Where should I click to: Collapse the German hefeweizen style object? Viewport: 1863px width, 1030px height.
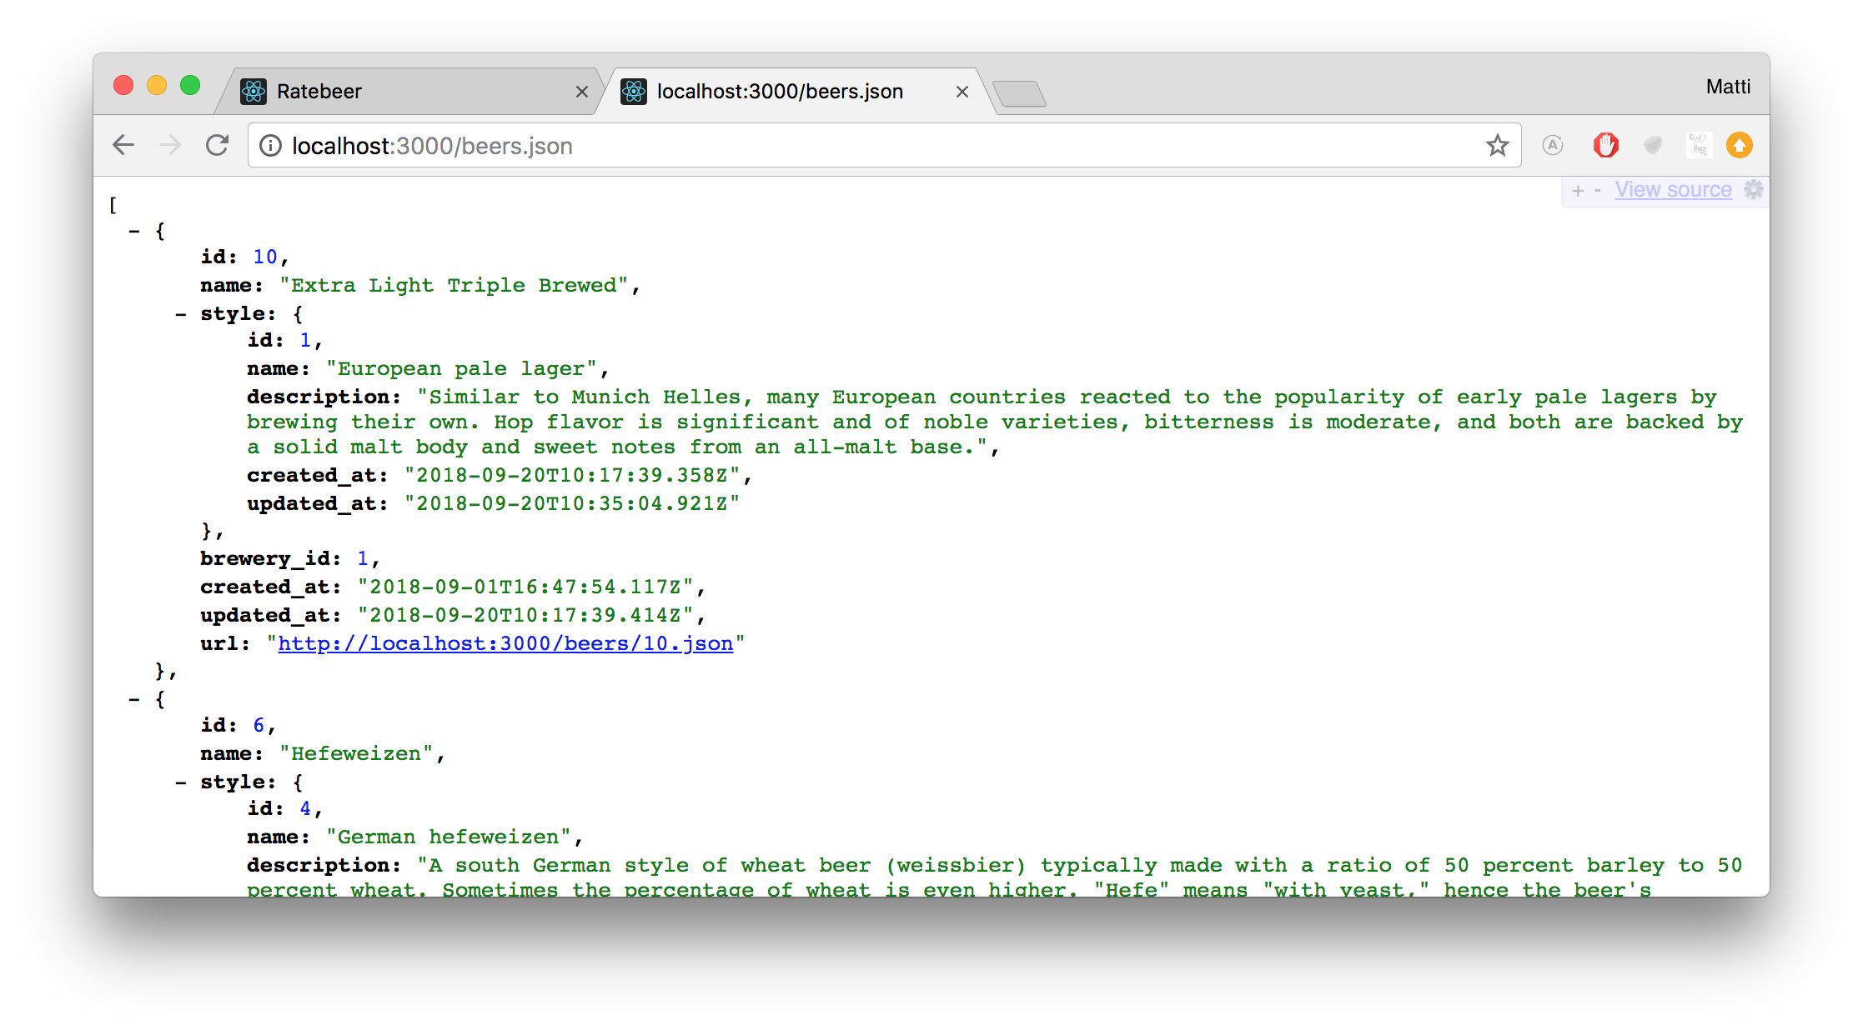181,782
